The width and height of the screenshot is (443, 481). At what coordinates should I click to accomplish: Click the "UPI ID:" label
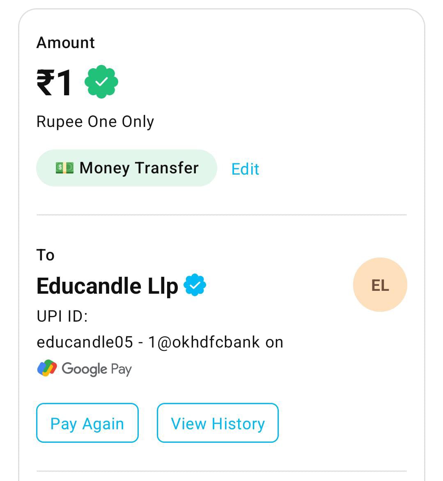[x=62, y=317]
